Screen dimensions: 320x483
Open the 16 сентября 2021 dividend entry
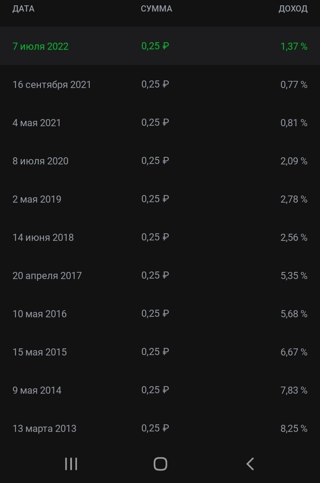pos(160,84)
